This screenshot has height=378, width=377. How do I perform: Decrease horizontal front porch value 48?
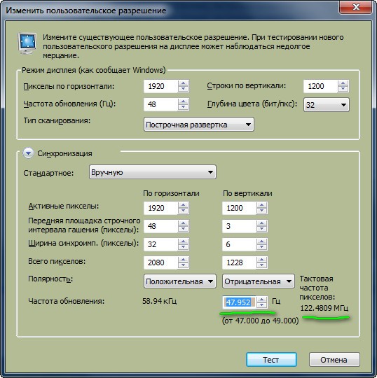coord(184,229)
